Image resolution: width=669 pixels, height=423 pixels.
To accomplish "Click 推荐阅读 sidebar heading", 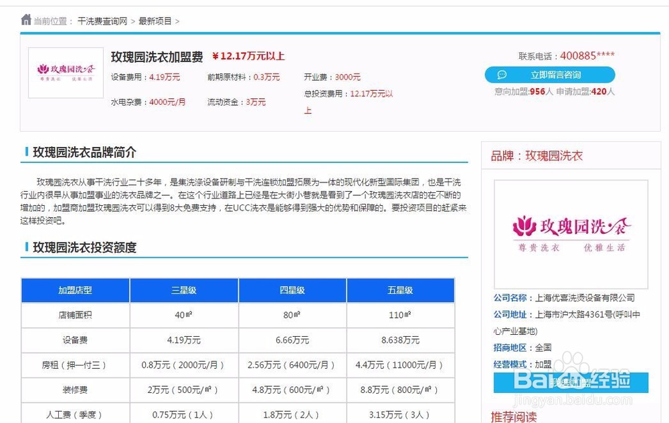I will pyautogui.click(x=514, y=416).
